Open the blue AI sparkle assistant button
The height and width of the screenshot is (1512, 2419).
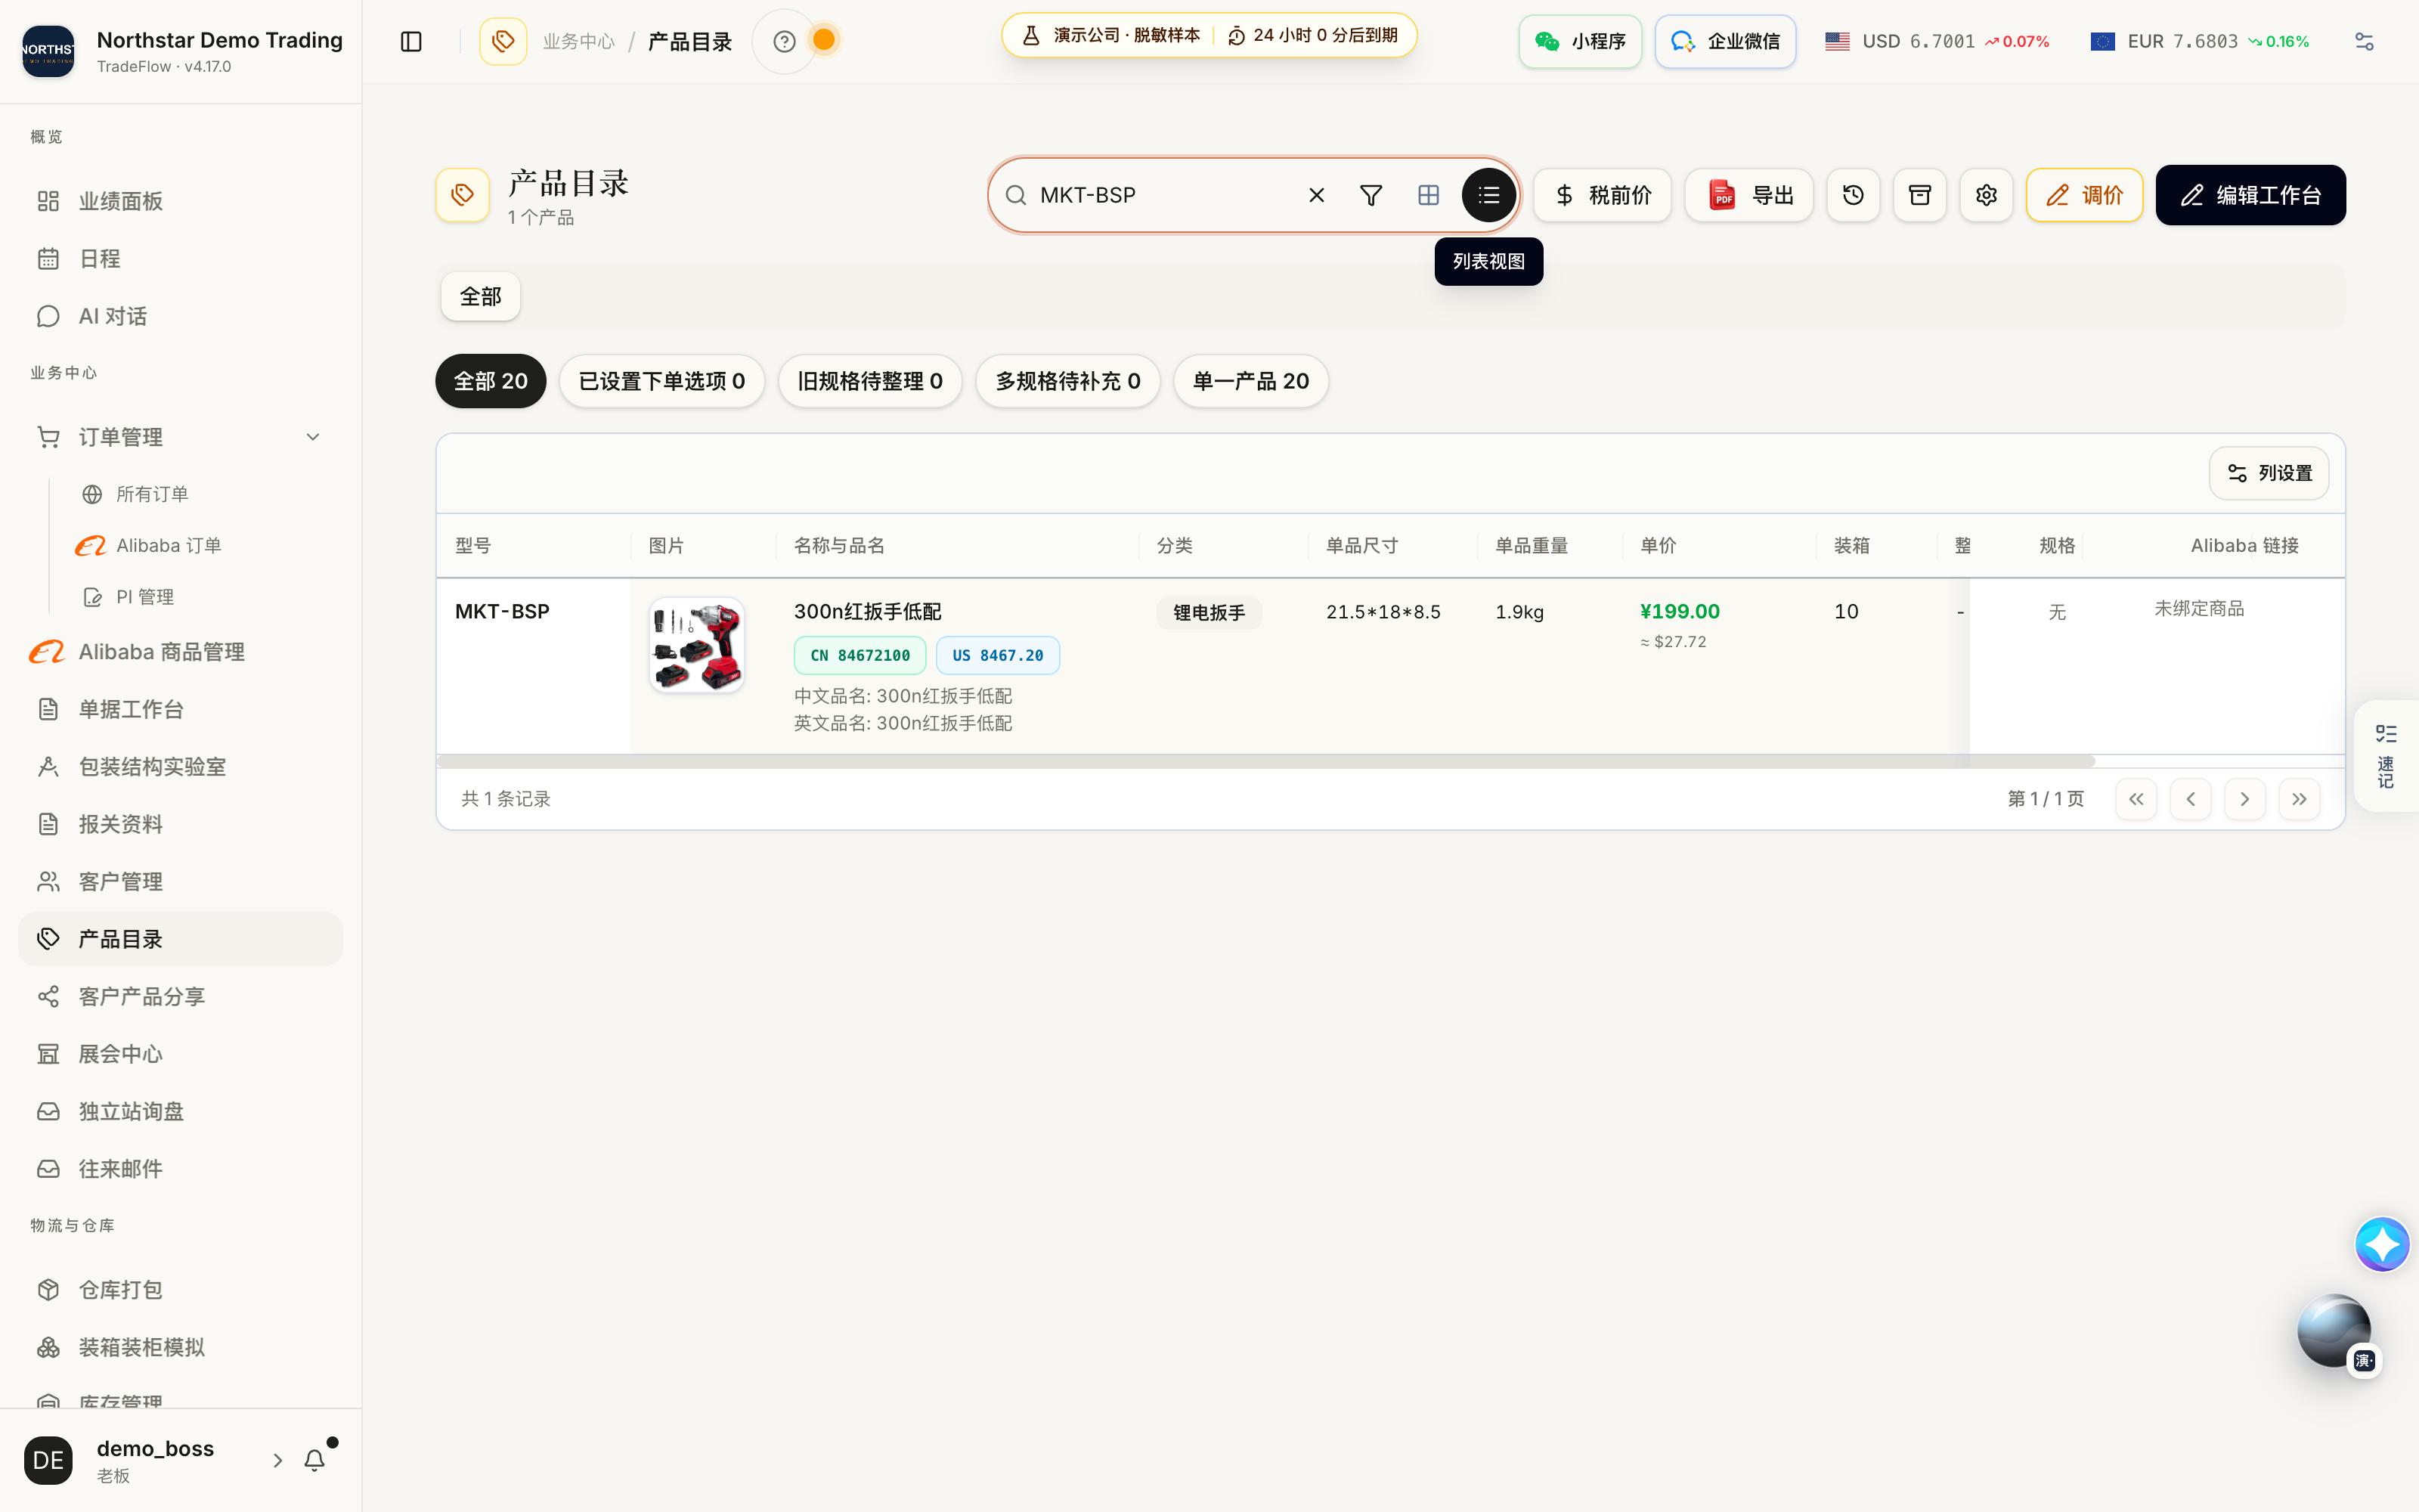click(x=2382, y=1244)
